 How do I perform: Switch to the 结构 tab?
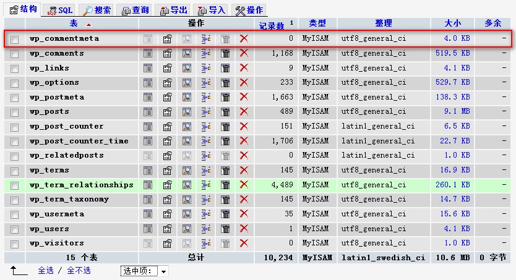[23, 9]
